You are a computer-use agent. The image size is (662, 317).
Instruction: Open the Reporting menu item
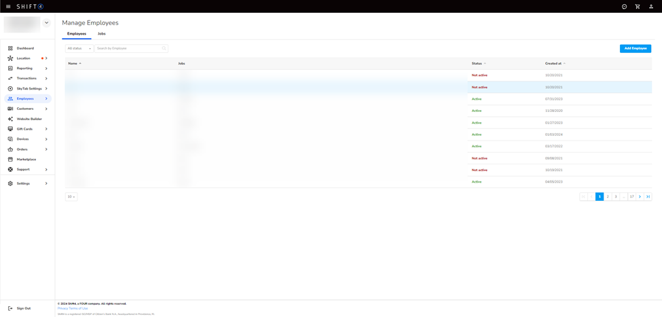tap(24, 69)
